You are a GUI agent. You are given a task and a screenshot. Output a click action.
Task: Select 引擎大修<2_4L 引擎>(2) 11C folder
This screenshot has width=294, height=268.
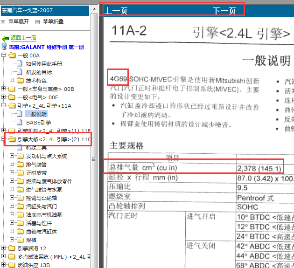tap(54, 139)
